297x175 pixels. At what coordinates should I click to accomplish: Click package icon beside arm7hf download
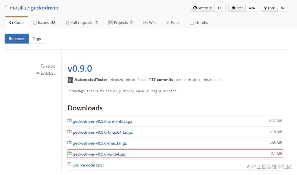(69, 121)
